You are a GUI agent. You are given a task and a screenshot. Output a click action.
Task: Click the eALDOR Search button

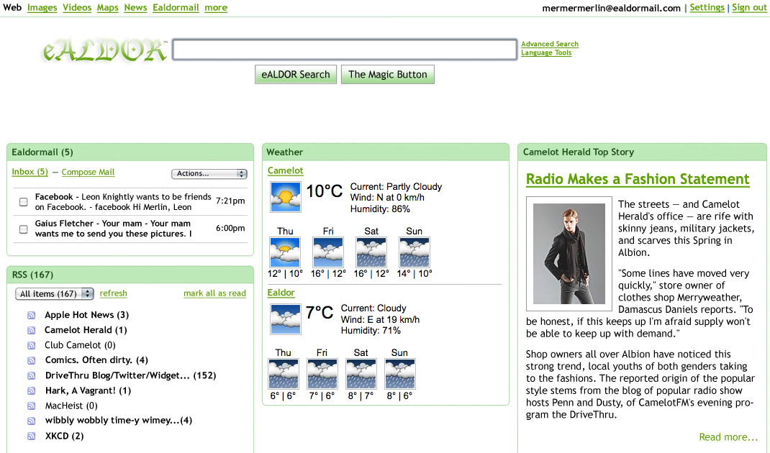click(x=296, y=75)
